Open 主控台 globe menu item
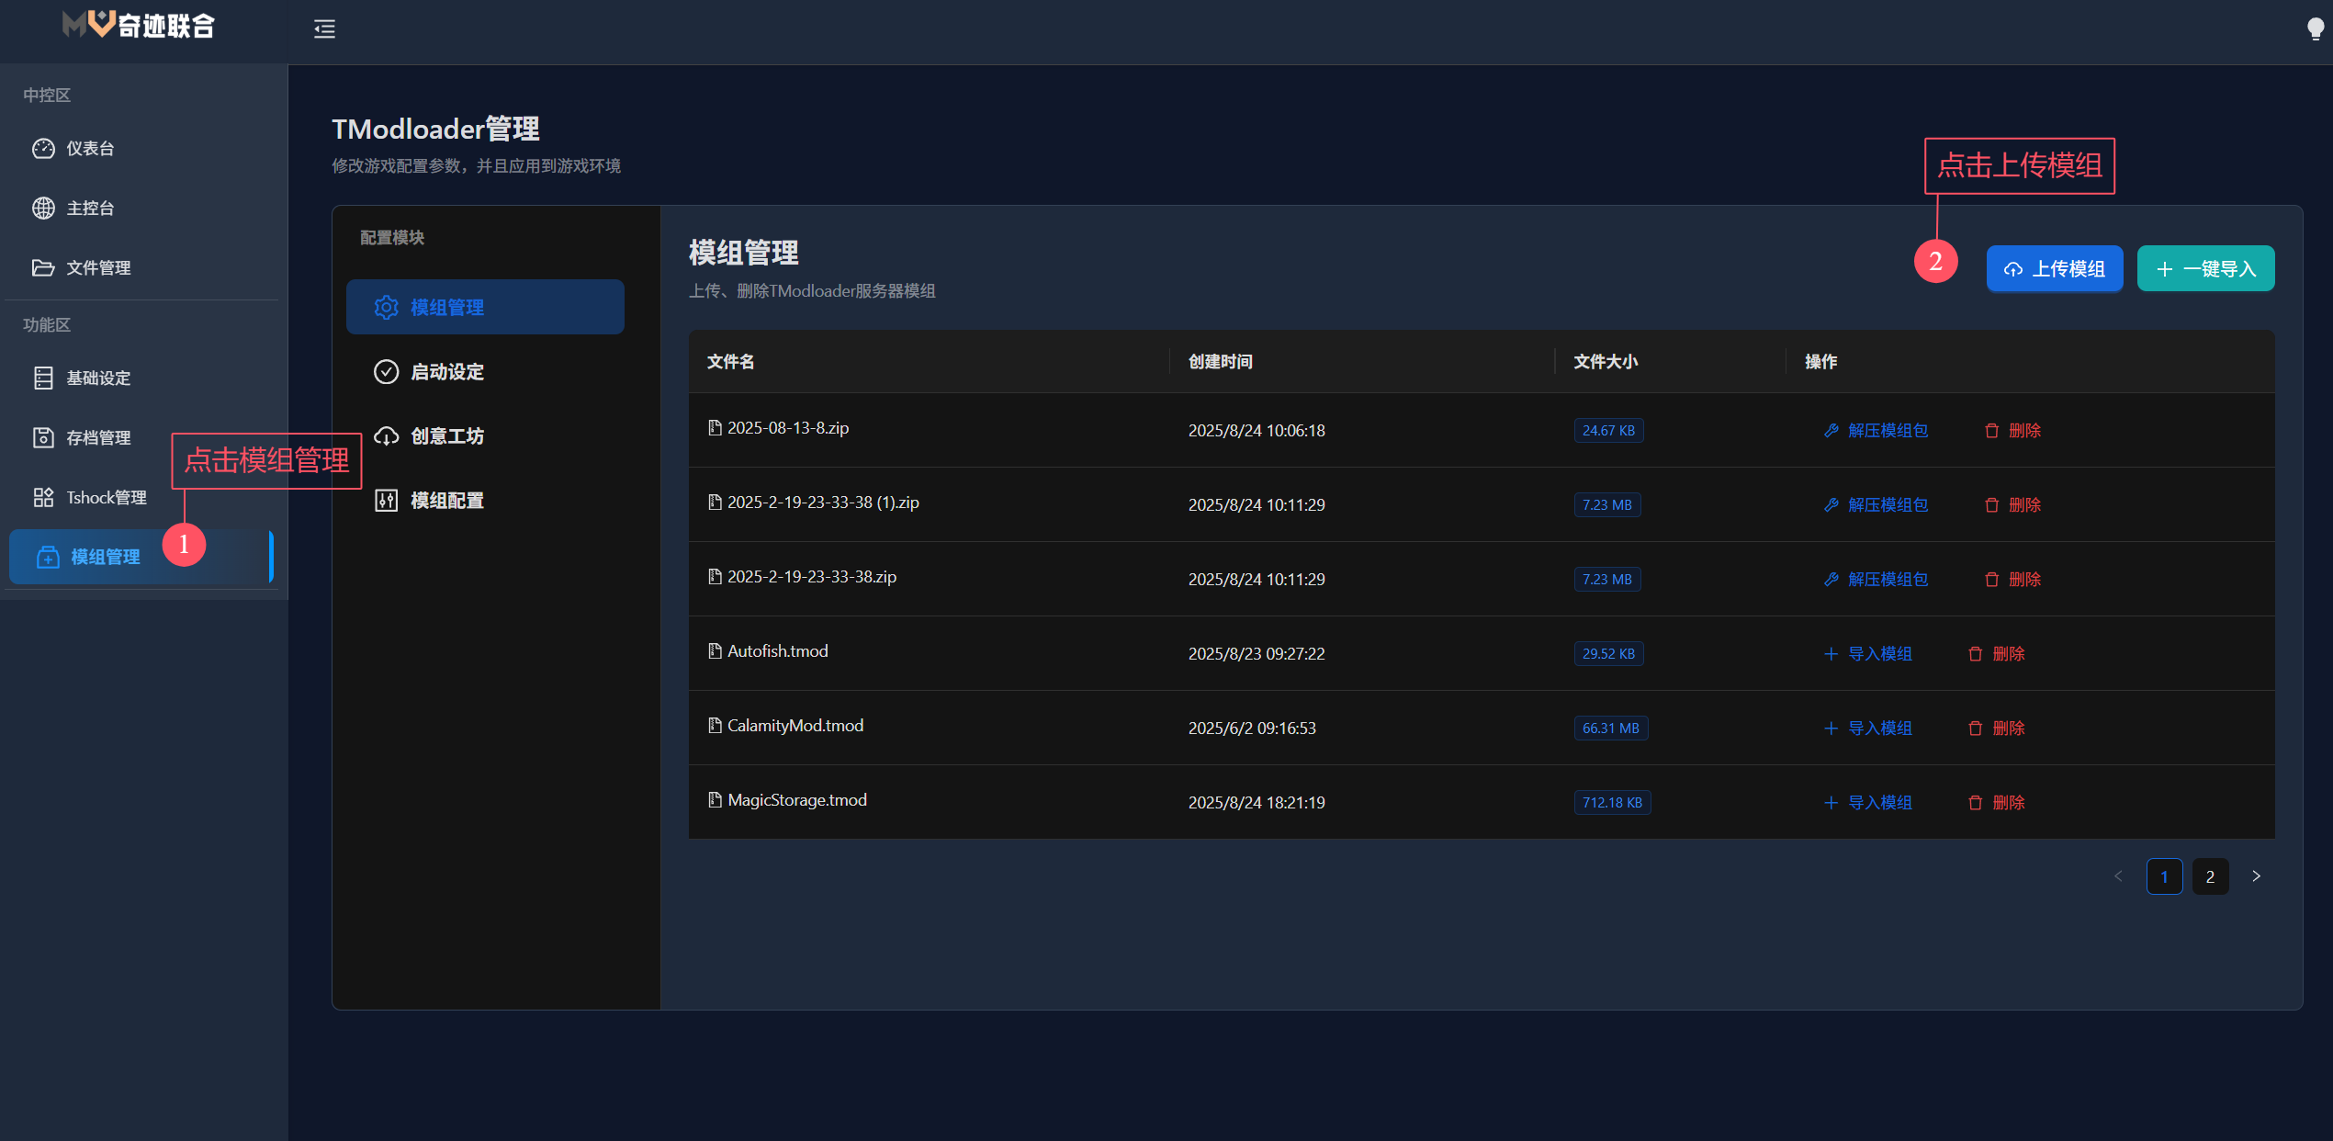2333x1141 pixels. pos(90,209)
